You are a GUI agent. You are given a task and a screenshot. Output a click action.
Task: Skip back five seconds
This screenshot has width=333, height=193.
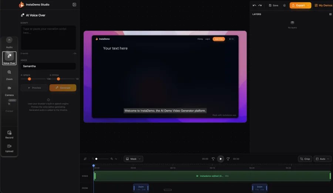(213, 159)
